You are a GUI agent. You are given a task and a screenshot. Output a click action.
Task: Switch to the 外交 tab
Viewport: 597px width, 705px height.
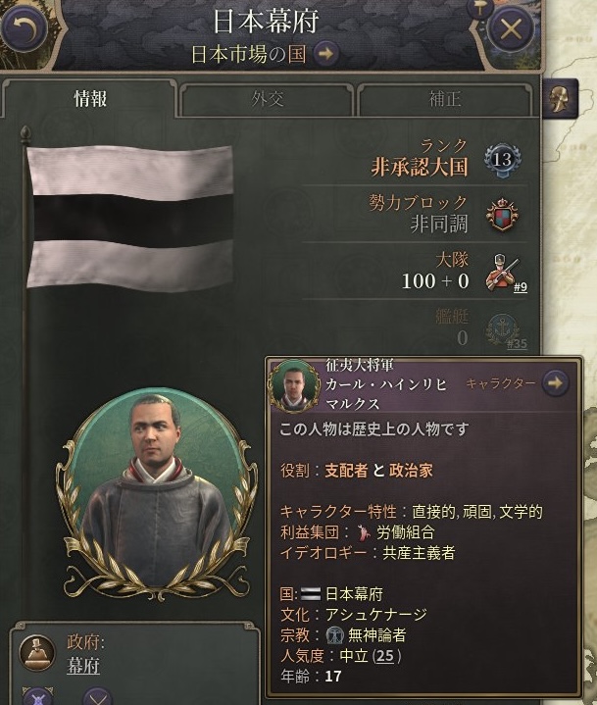(267, 99)
